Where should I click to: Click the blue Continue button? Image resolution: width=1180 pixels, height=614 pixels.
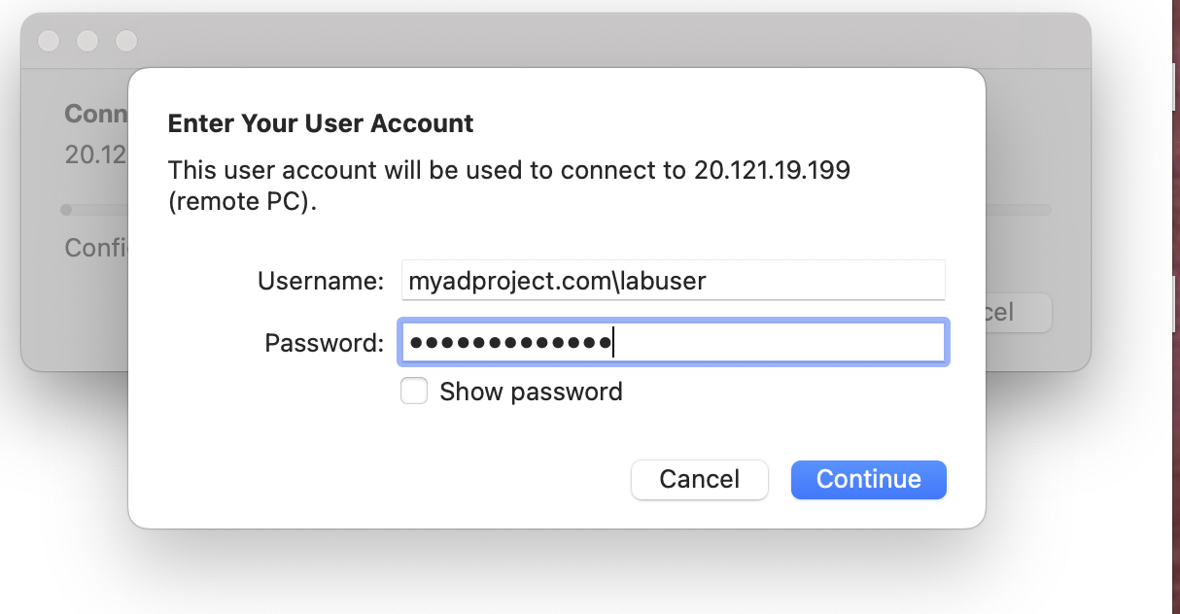(868, 479)
